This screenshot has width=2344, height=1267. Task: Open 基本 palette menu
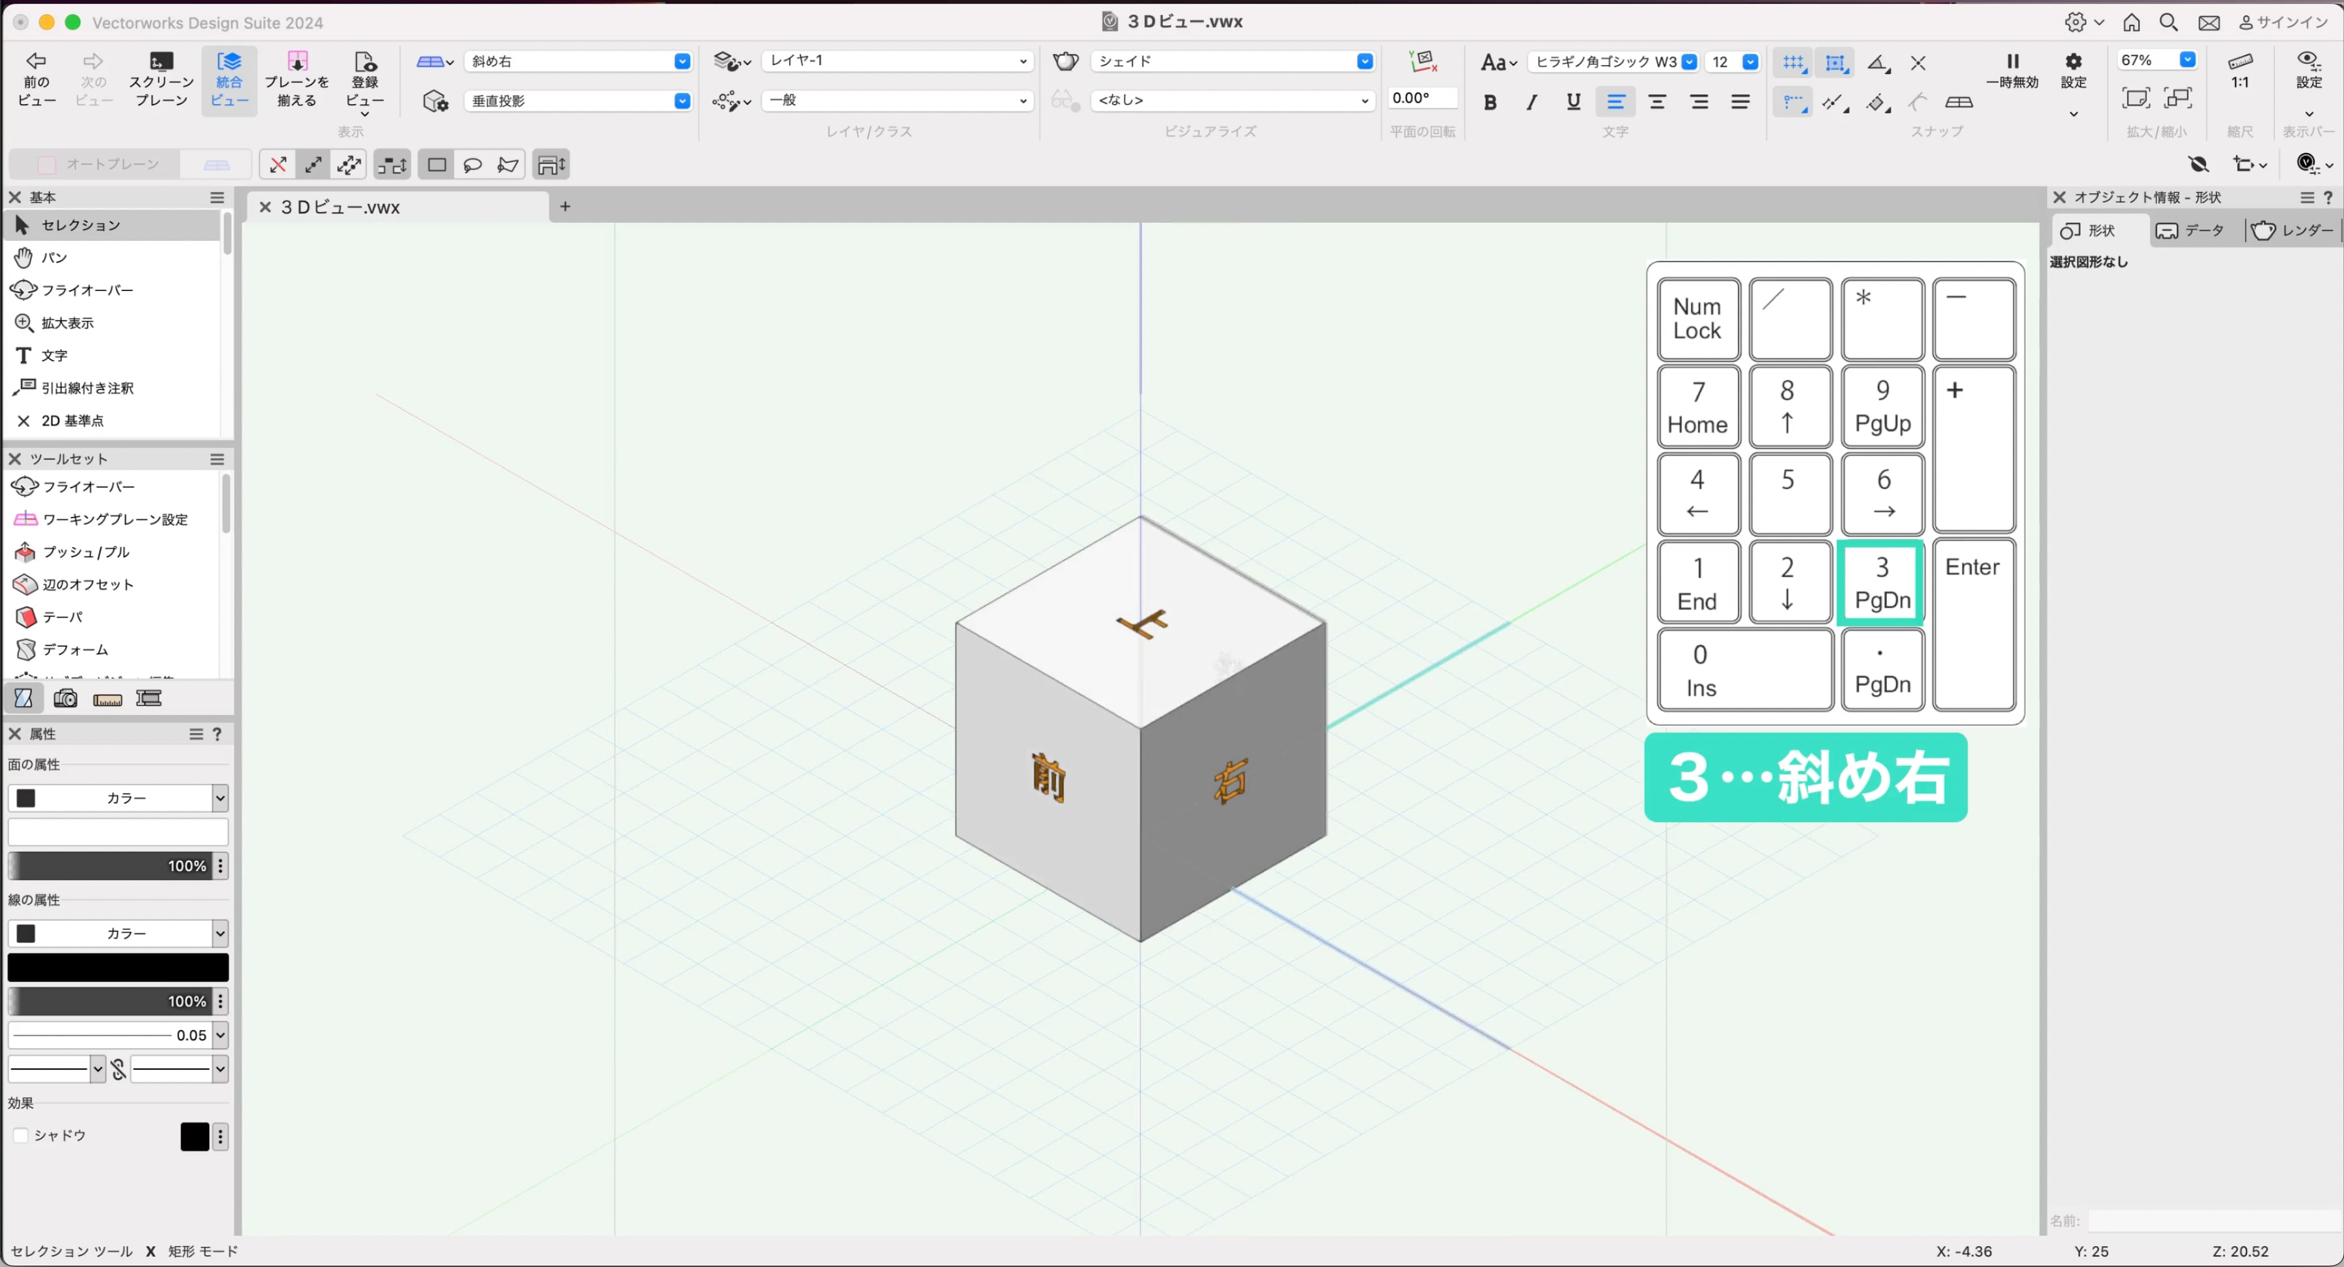[x=217, y=197]
